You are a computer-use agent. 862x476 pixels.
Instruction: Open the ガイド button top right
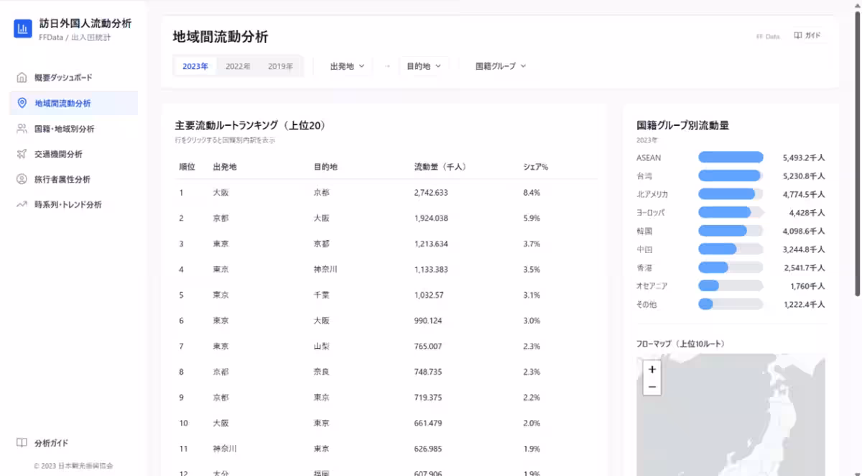pos(807,35)
